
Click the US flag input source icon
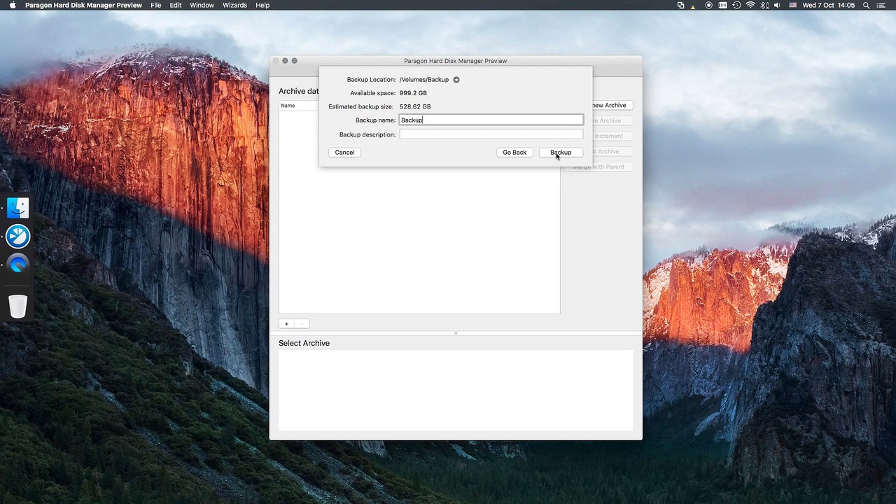pyautogui.click(x=793, y=5)
